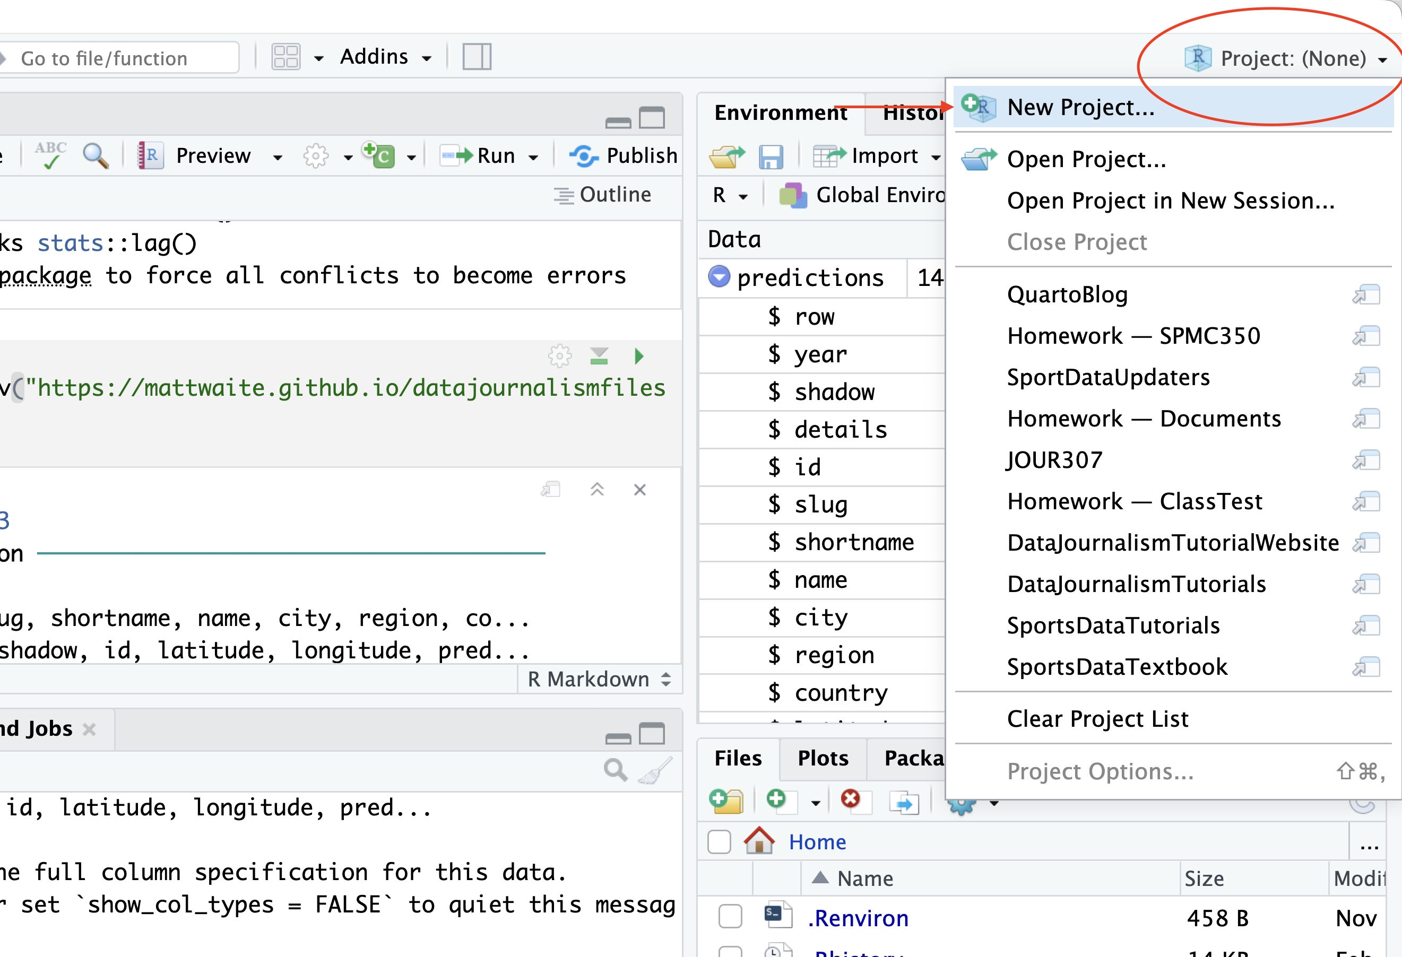Open the R Markdown file type selector
This screenshot has height=957, width=1402.
click(x=599, y=680)
